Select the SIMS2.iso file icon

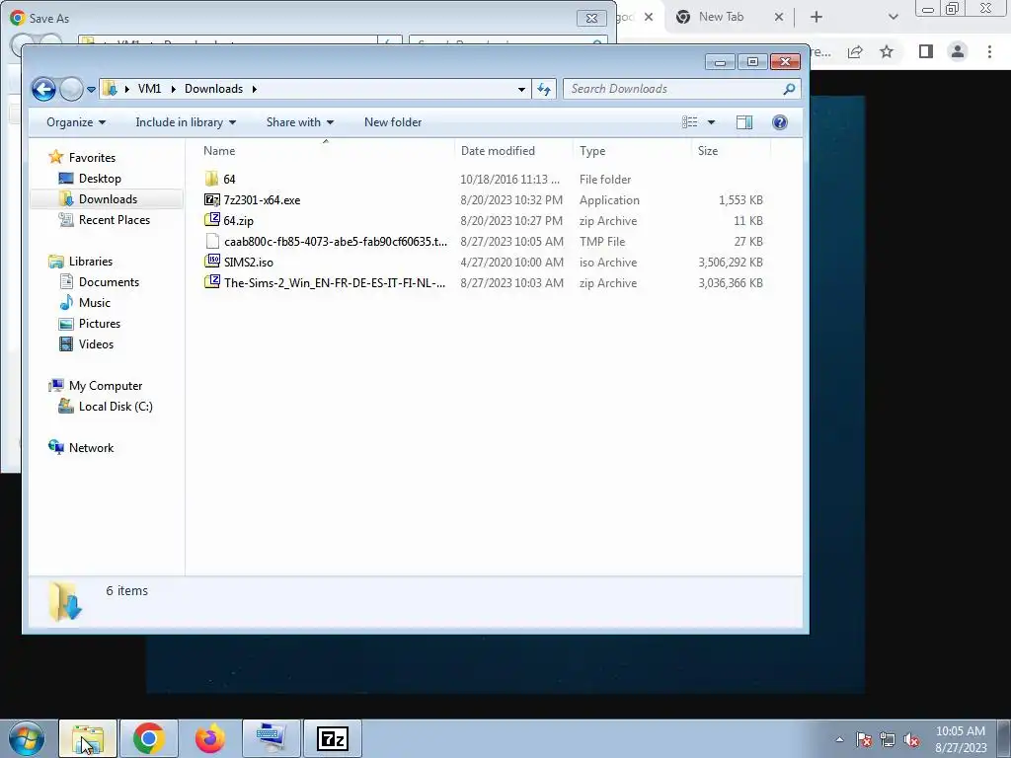[211, 261]
